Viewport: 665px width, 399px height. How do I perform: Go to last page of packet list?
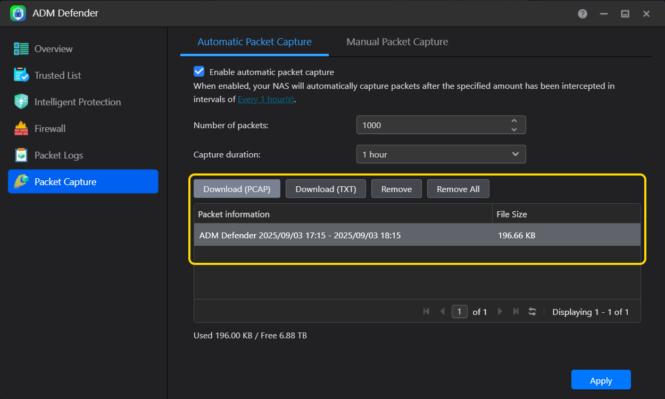516,312
